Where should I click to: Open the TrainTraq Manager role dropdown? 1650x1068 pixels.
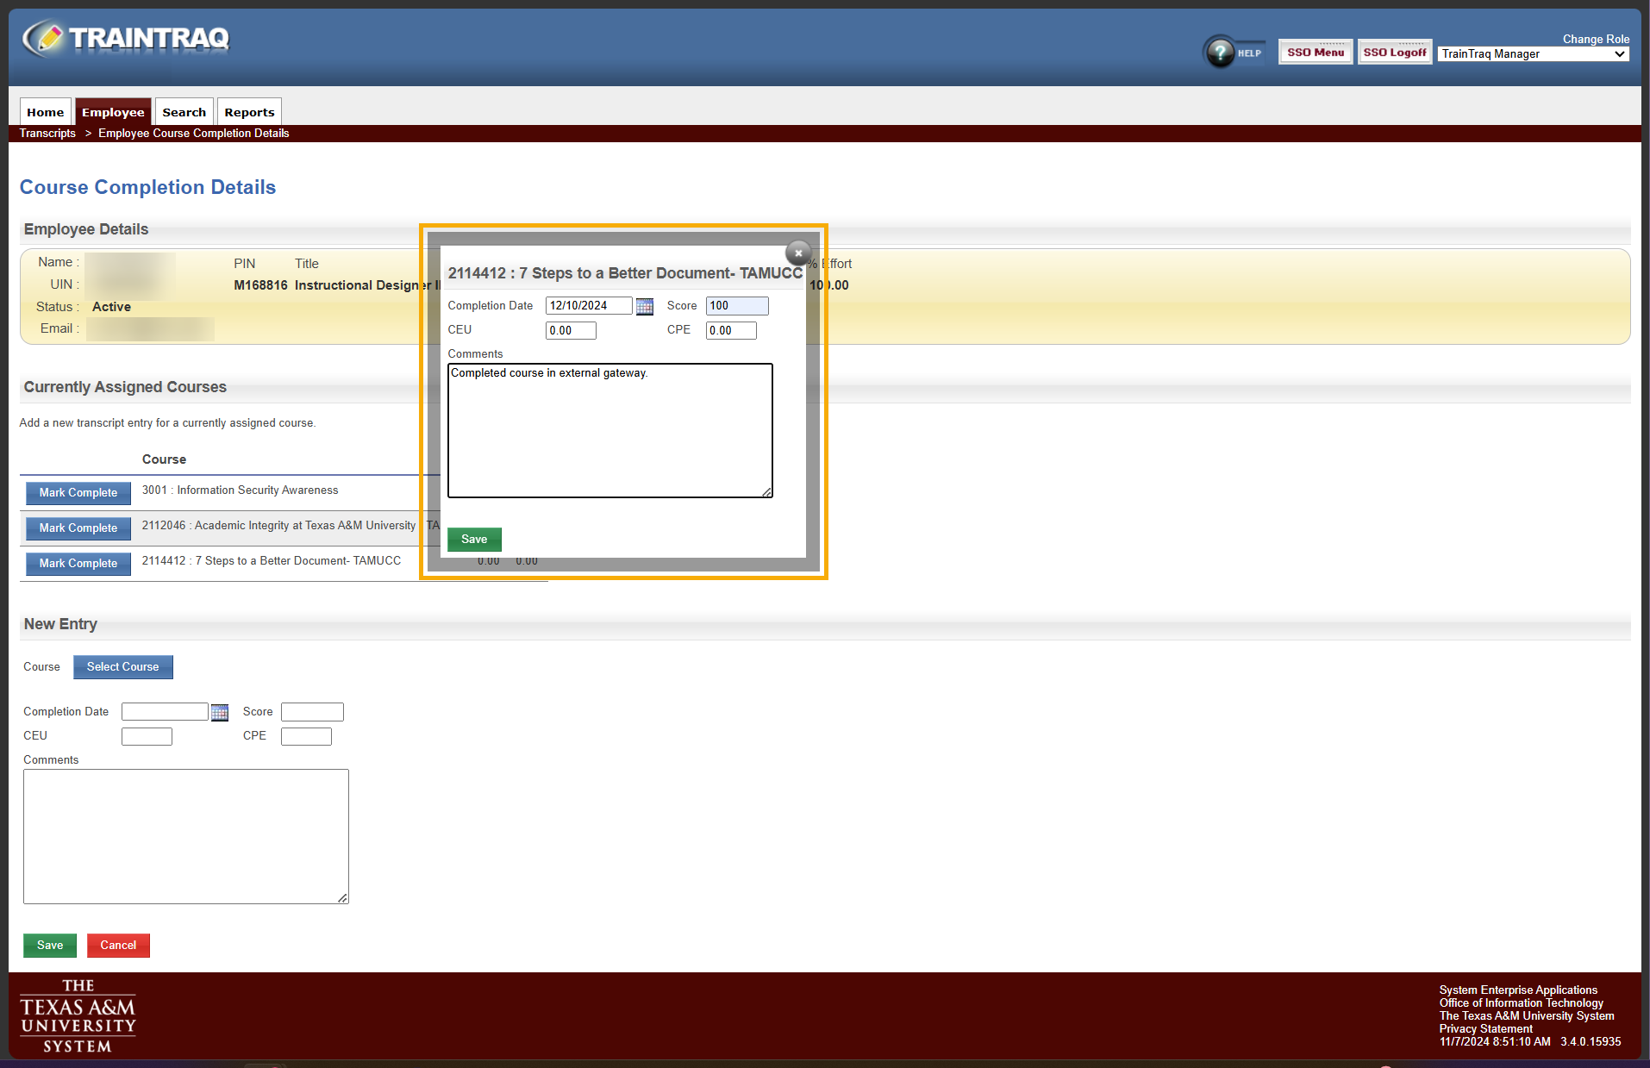click(1532, 53)
